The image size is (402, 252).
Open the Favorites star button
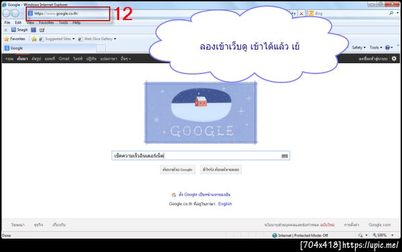[15, 39]
